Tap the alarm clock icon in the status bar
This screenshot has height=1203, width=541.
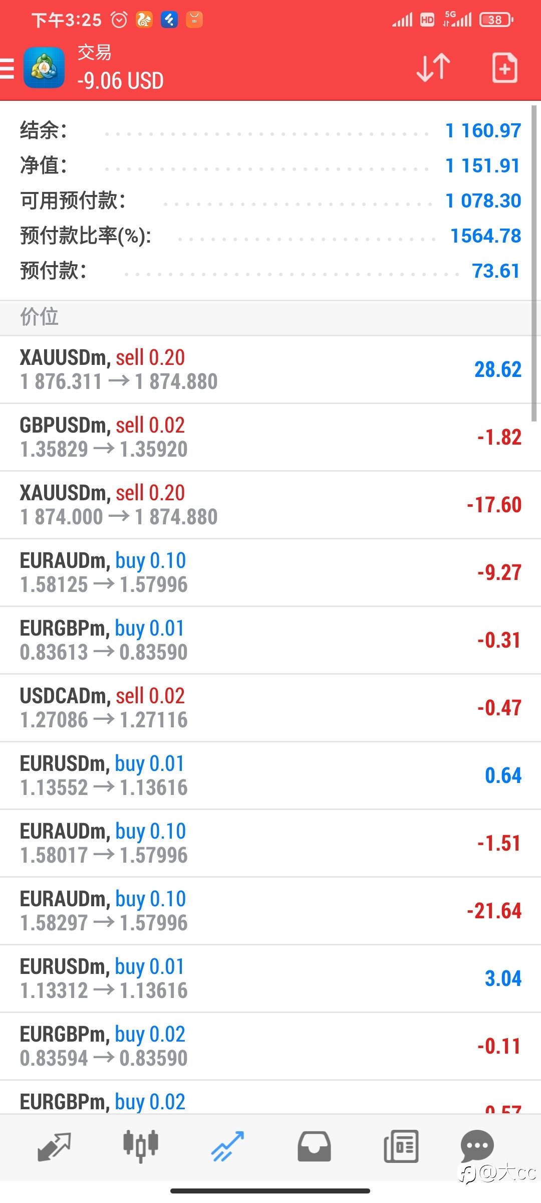[119, 20]
